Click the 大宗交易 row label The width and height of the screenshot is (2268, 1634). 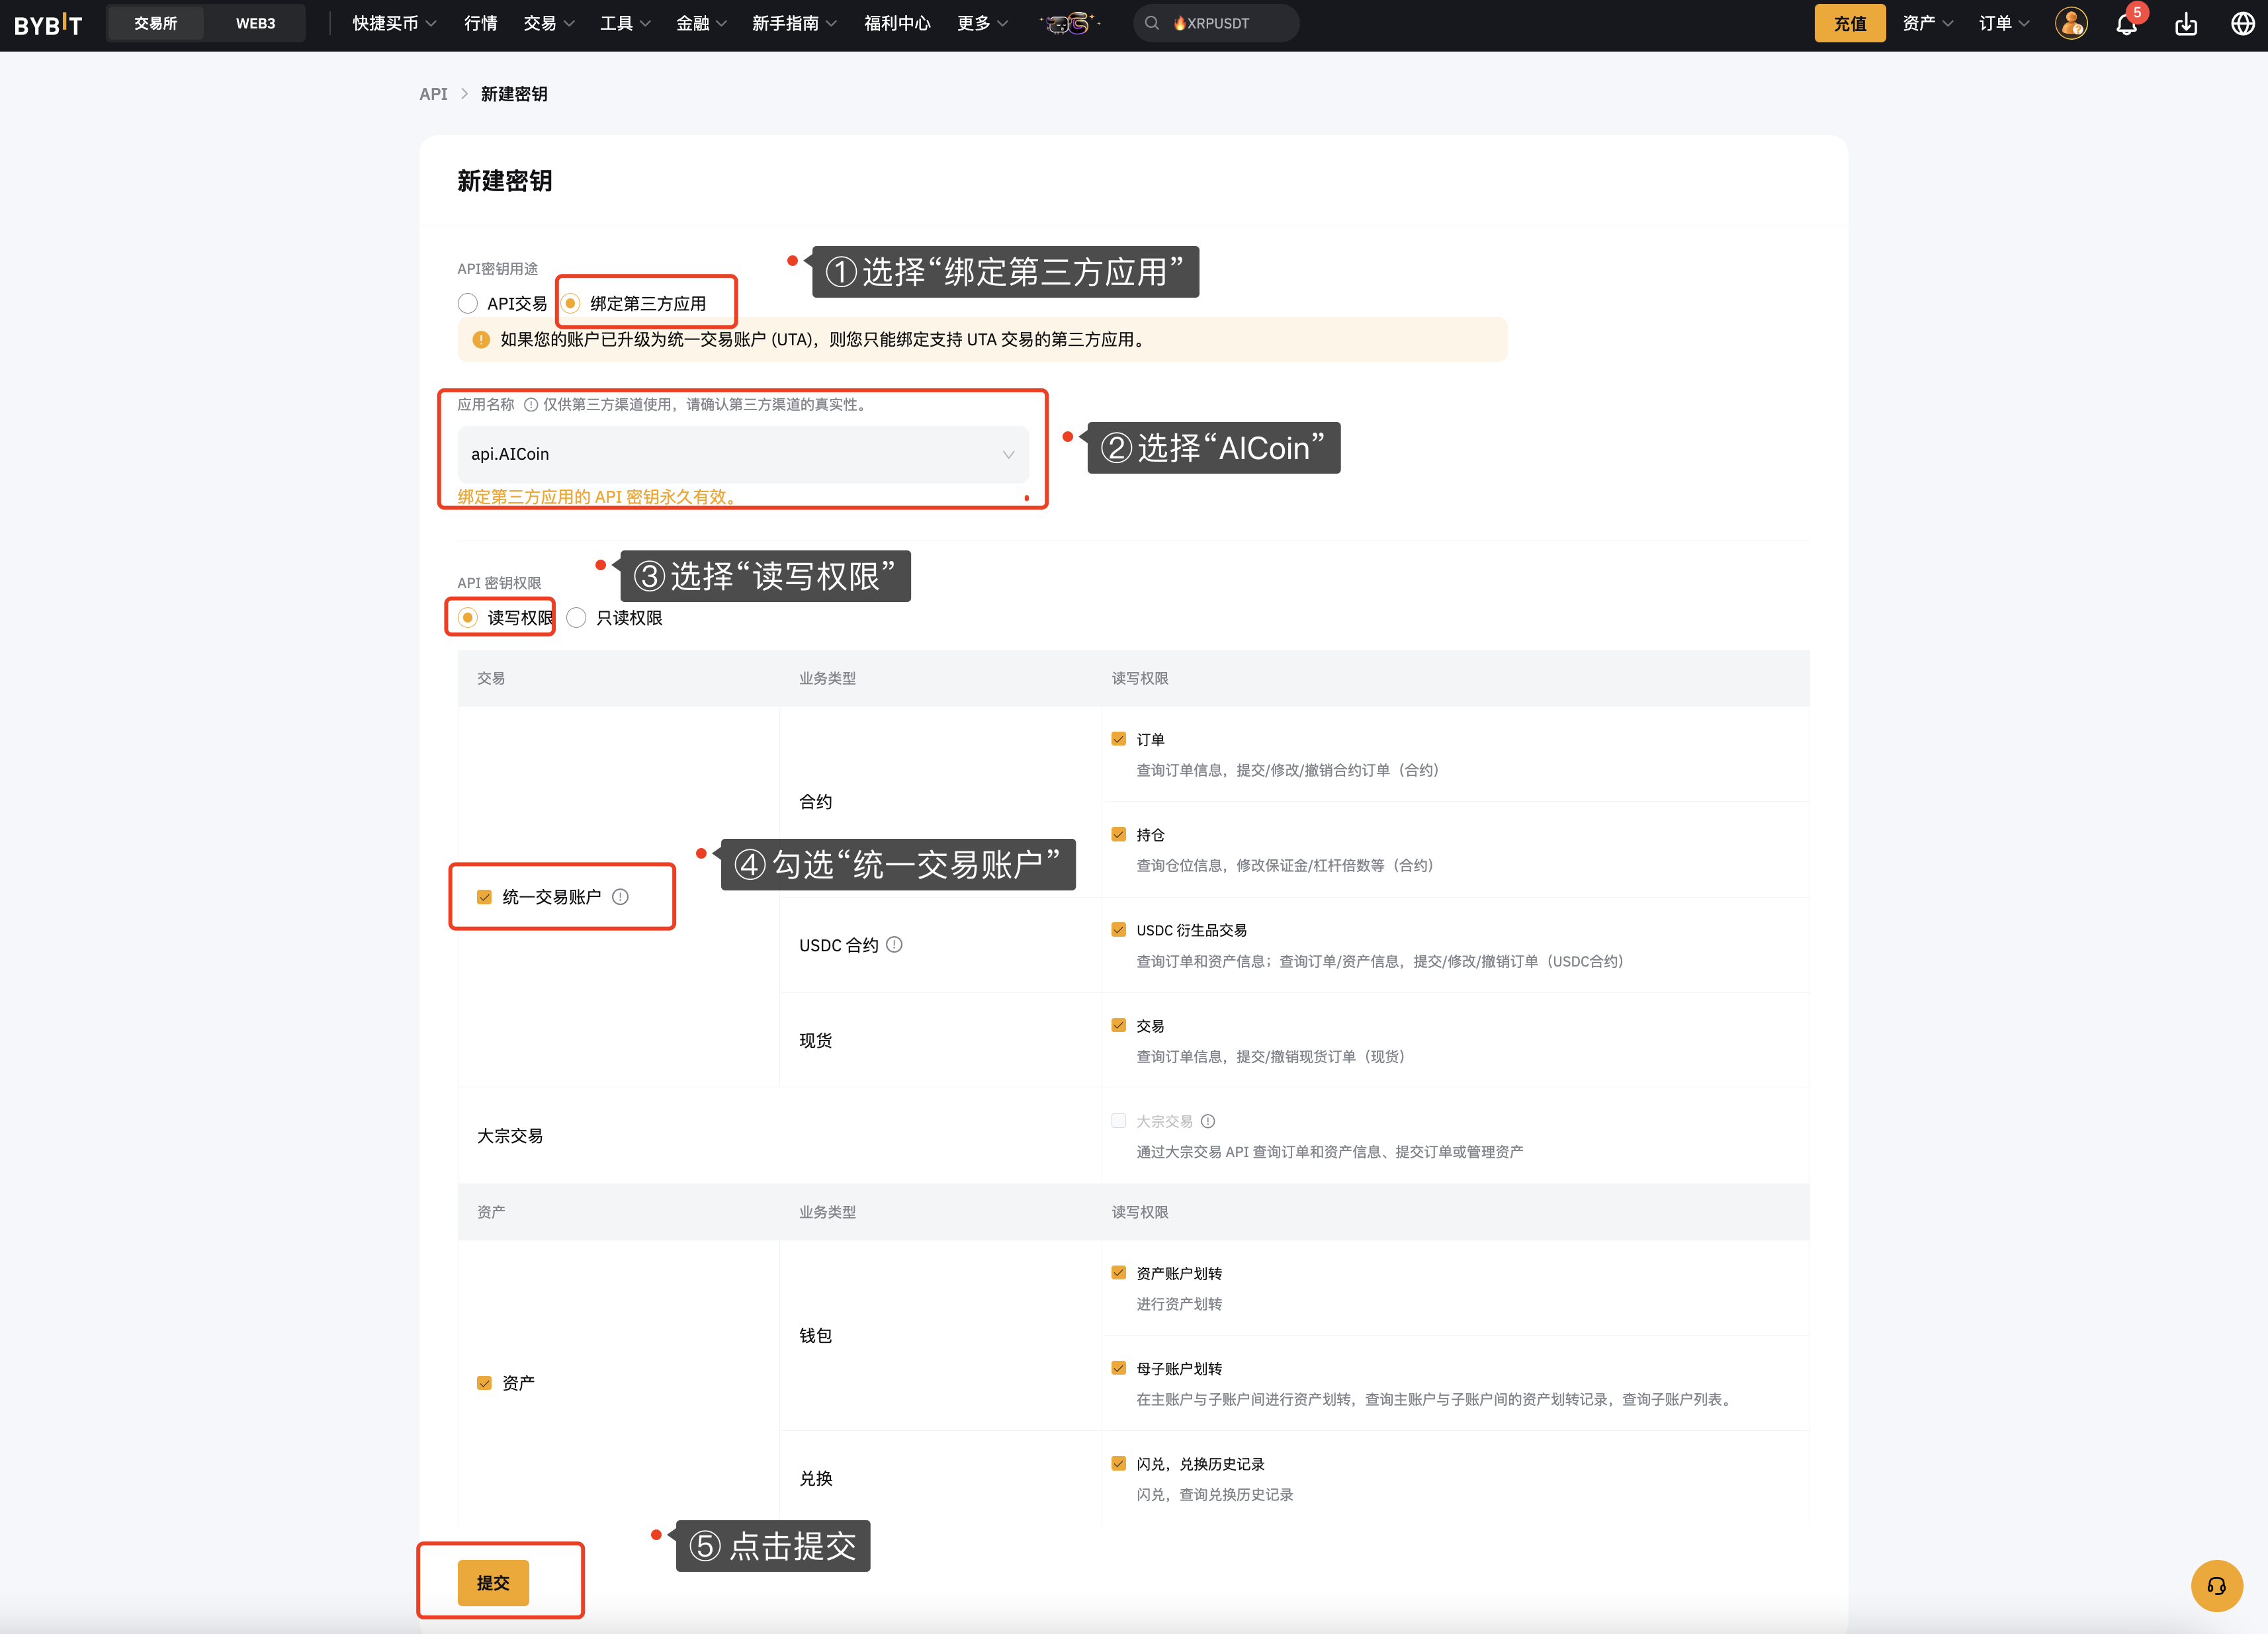(x=510, y=1136)
